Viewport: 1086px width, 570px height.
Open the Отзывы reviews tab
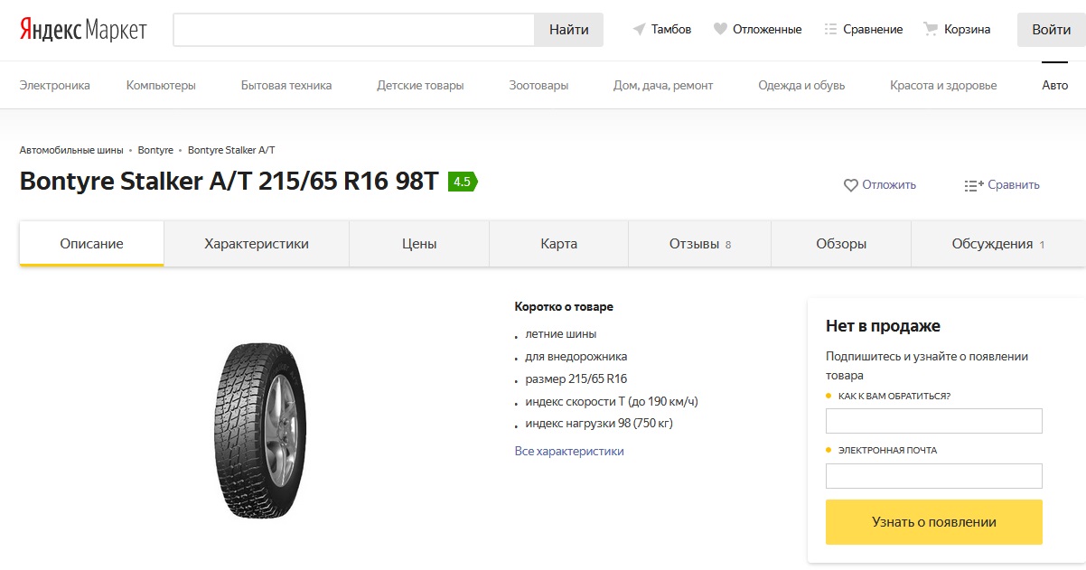tap(700, 244)
